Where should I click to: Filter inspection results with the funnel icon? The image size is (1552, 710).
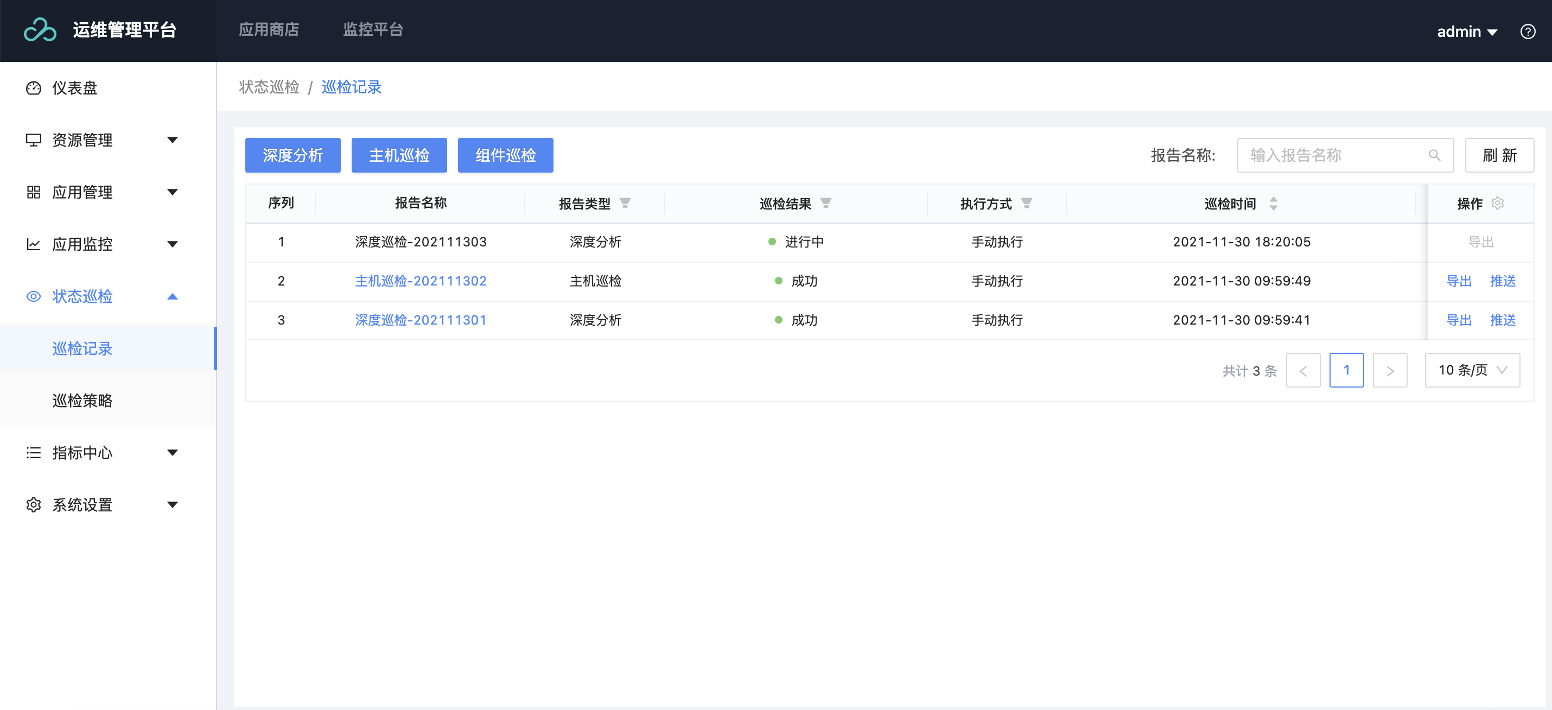point(825,203)
